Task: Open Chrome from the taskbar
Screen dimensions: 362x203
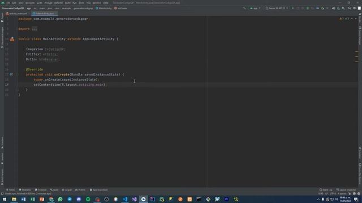Action: pos(51,199)
